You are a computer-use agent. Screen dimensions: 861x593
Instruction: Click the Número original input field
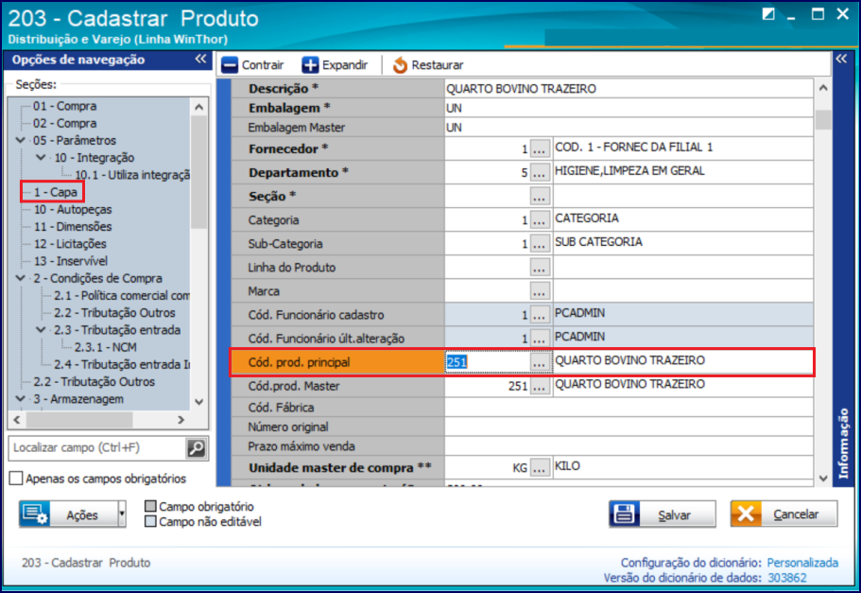(629, 427)
